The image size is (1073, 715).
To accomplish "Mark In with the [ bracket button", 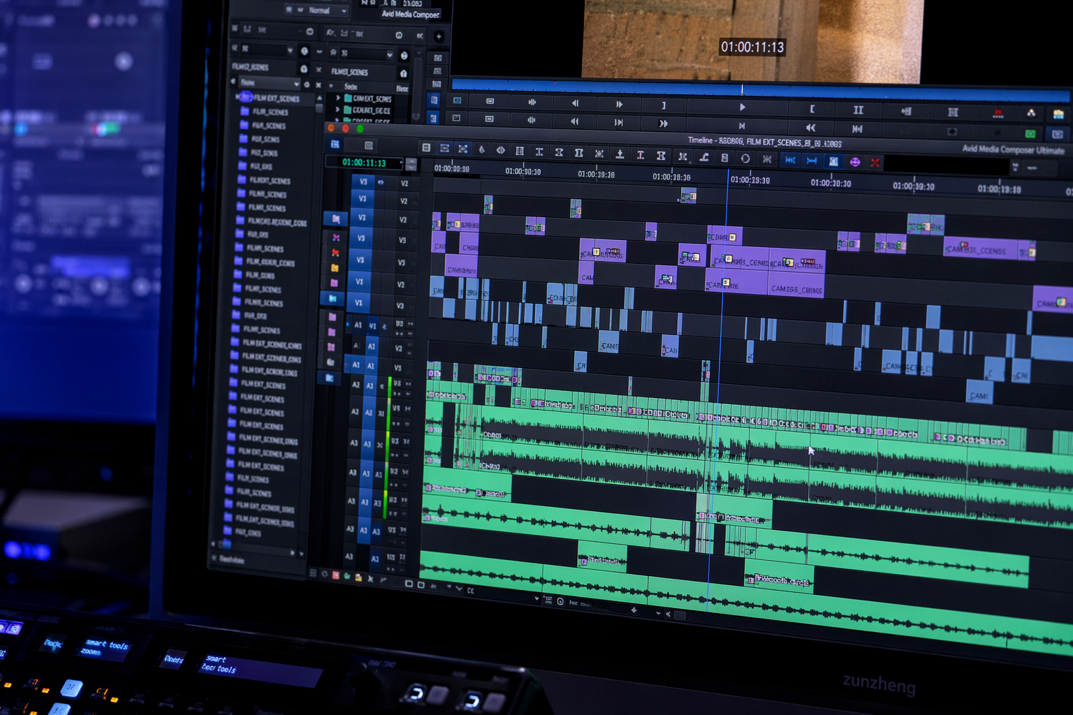I will click(x=812, y=109).
